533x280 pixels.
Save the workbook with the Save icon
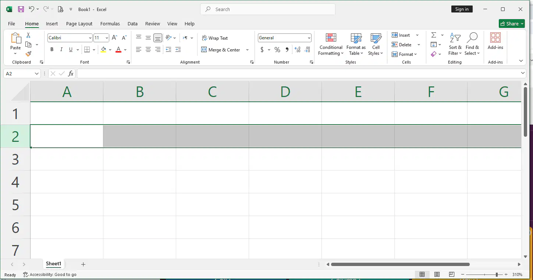pyautogui.click(x=21, y=9)
